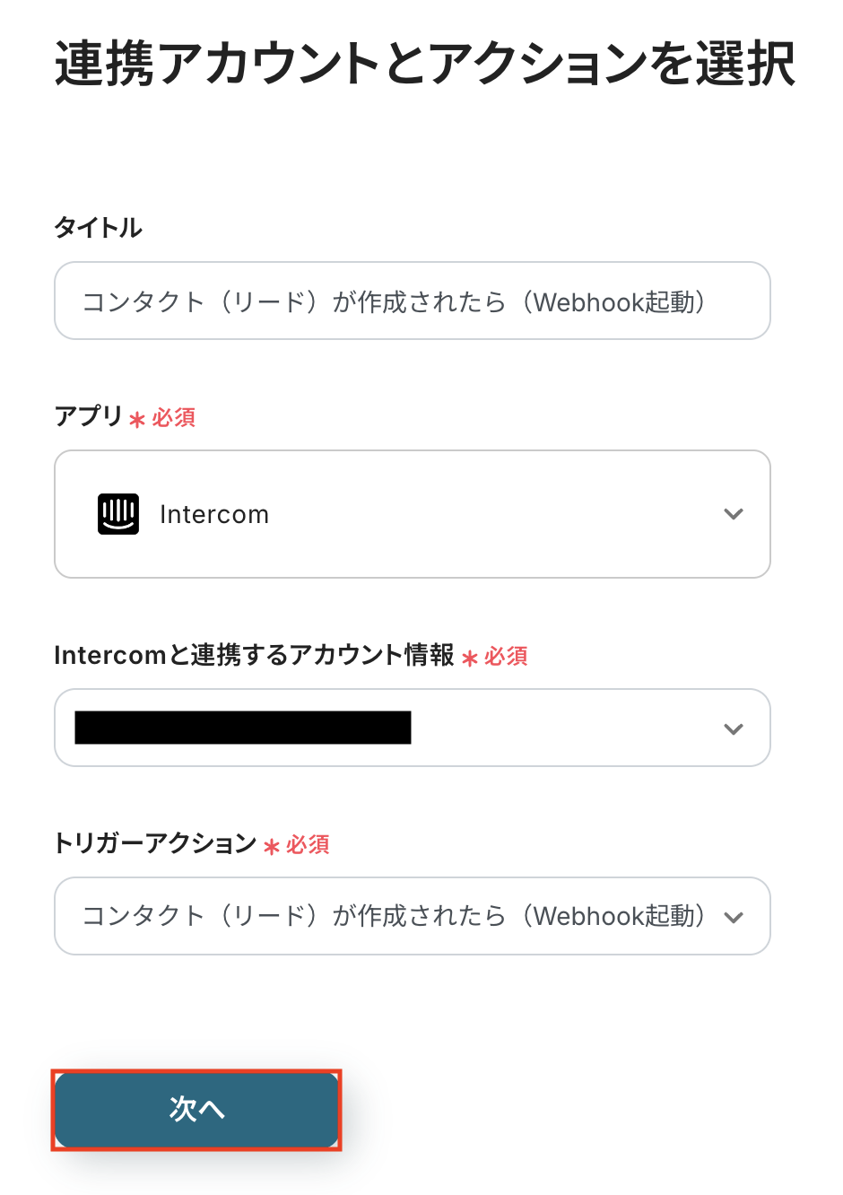Click the red asterisk beside アプリ

137,419
